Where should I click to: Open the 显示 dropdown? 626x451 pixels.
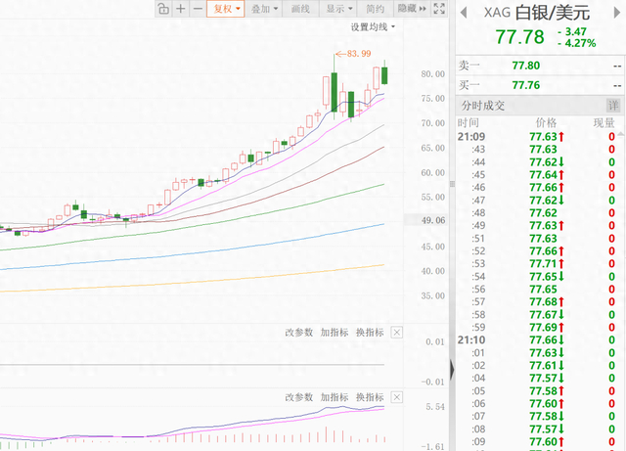pos(339,9)
